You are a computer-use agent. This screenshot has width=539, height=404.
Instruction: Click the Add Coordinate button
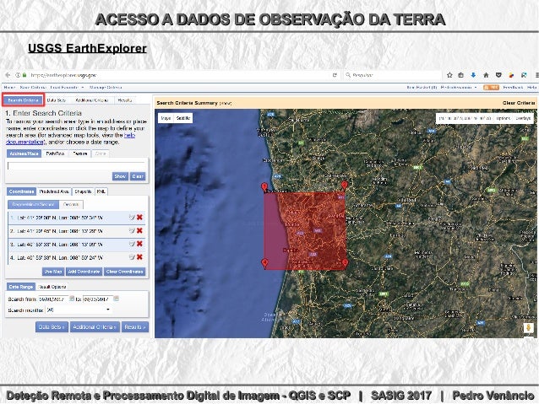(x=84, y=272)
